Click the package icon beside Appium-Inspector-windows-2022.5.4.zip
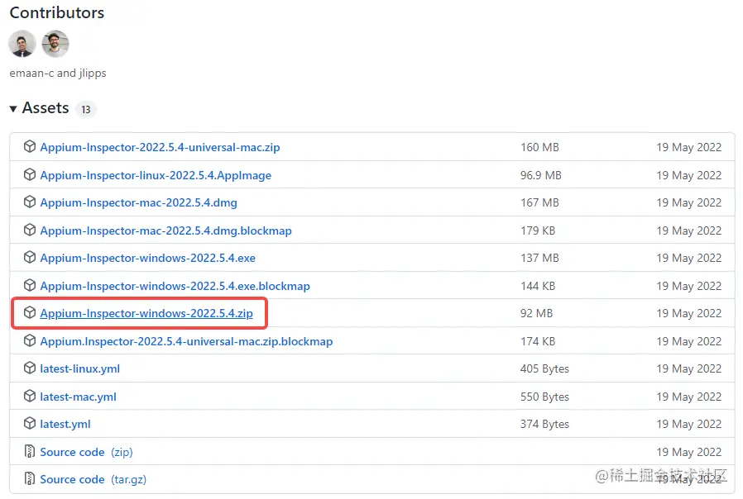 pyautogui.click(x=30, y=312)
